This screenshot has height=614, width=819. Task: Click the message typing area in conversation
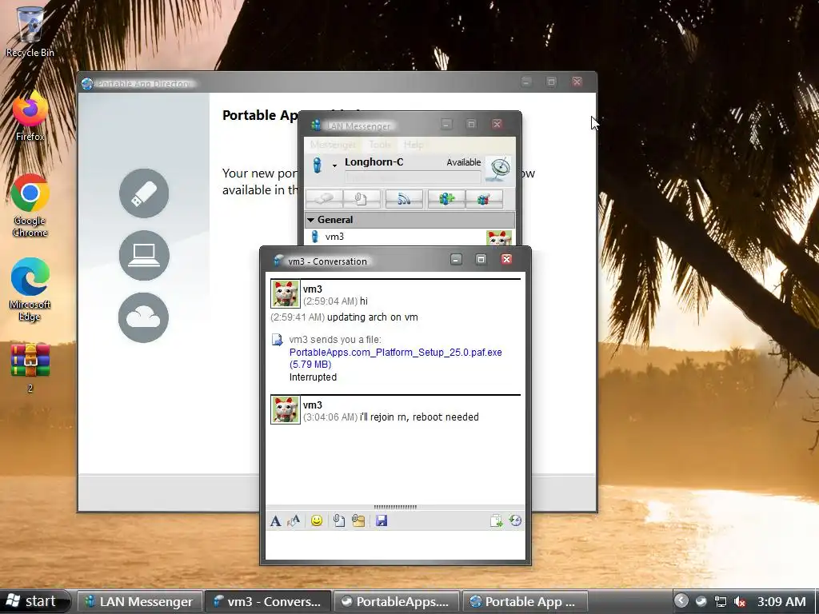coord(395,545)
